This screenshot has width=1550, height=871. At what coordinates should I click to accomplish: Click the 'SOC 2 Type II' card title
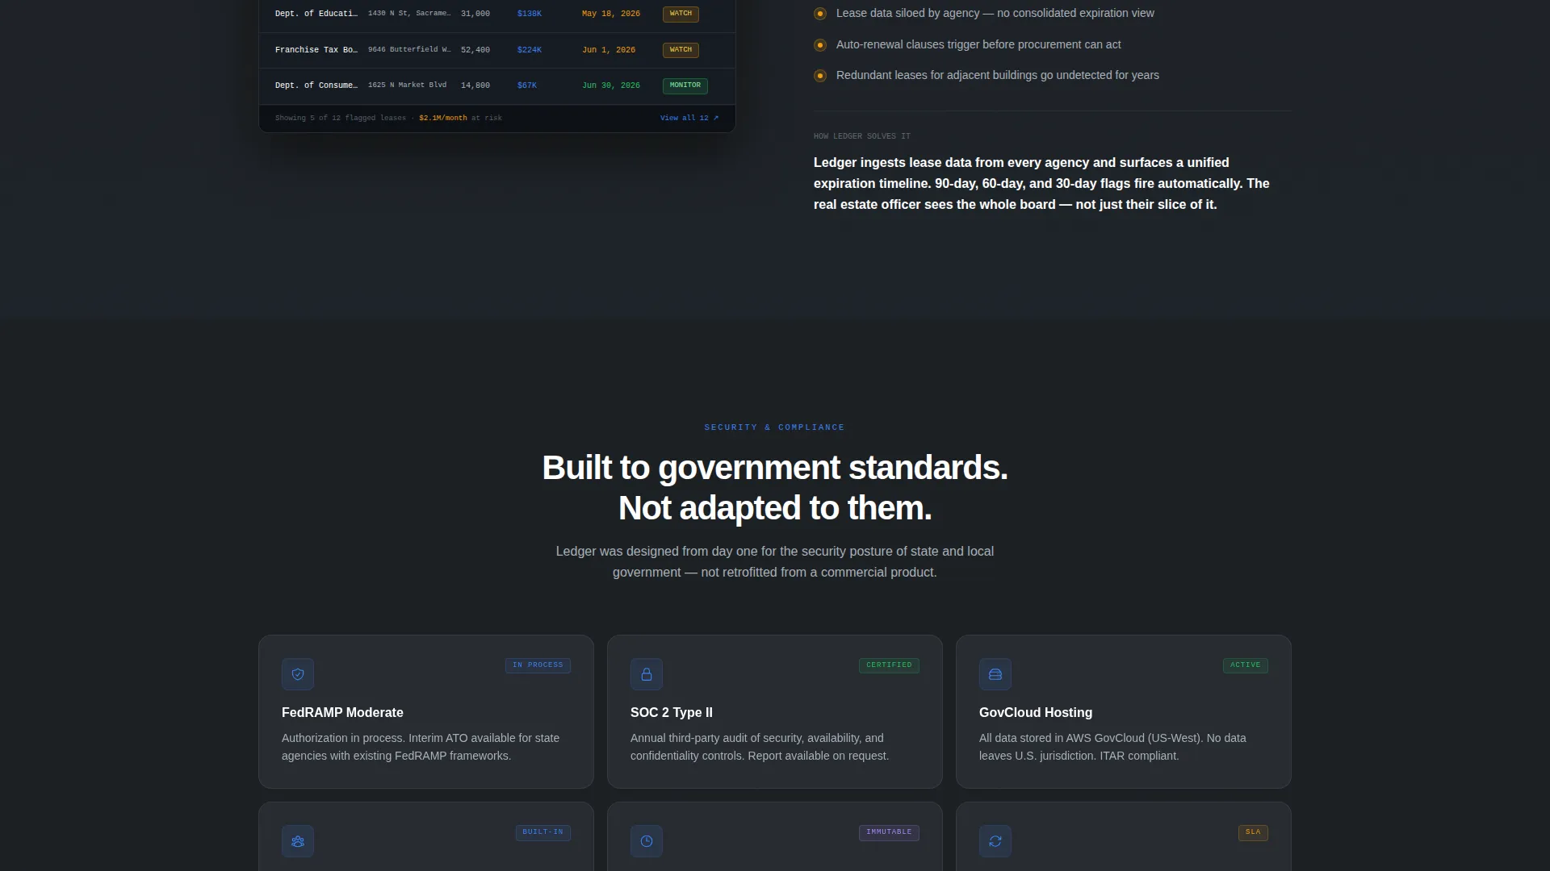click(x=672, y=713)
